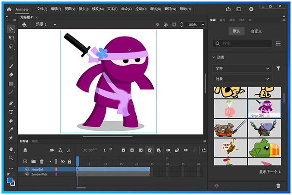Click the blue fill color swatch

click(10, 180)
